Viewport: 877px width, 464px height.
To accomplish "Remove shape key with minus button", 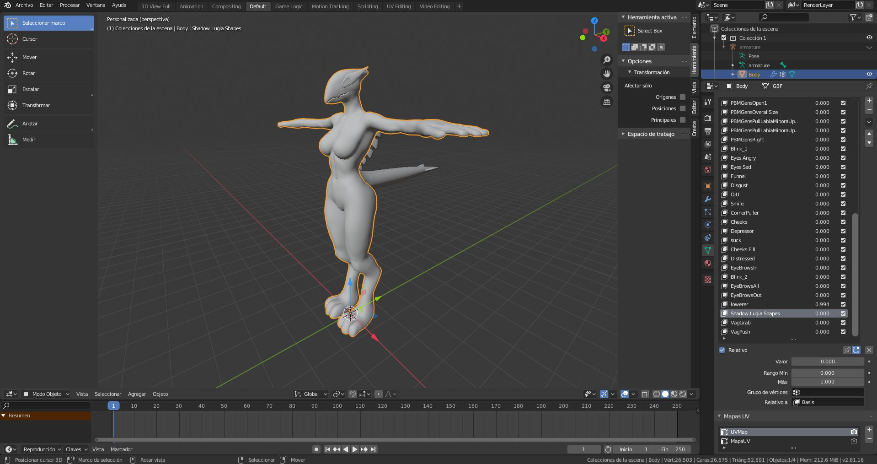I will coord(869,110).
